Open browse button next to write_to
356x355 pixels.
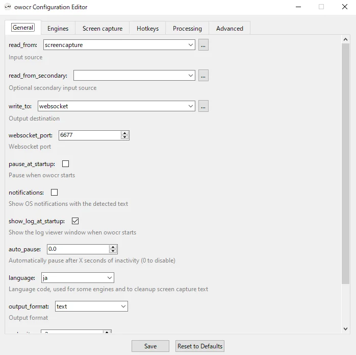pyautogui.click(x=203, y=106)
